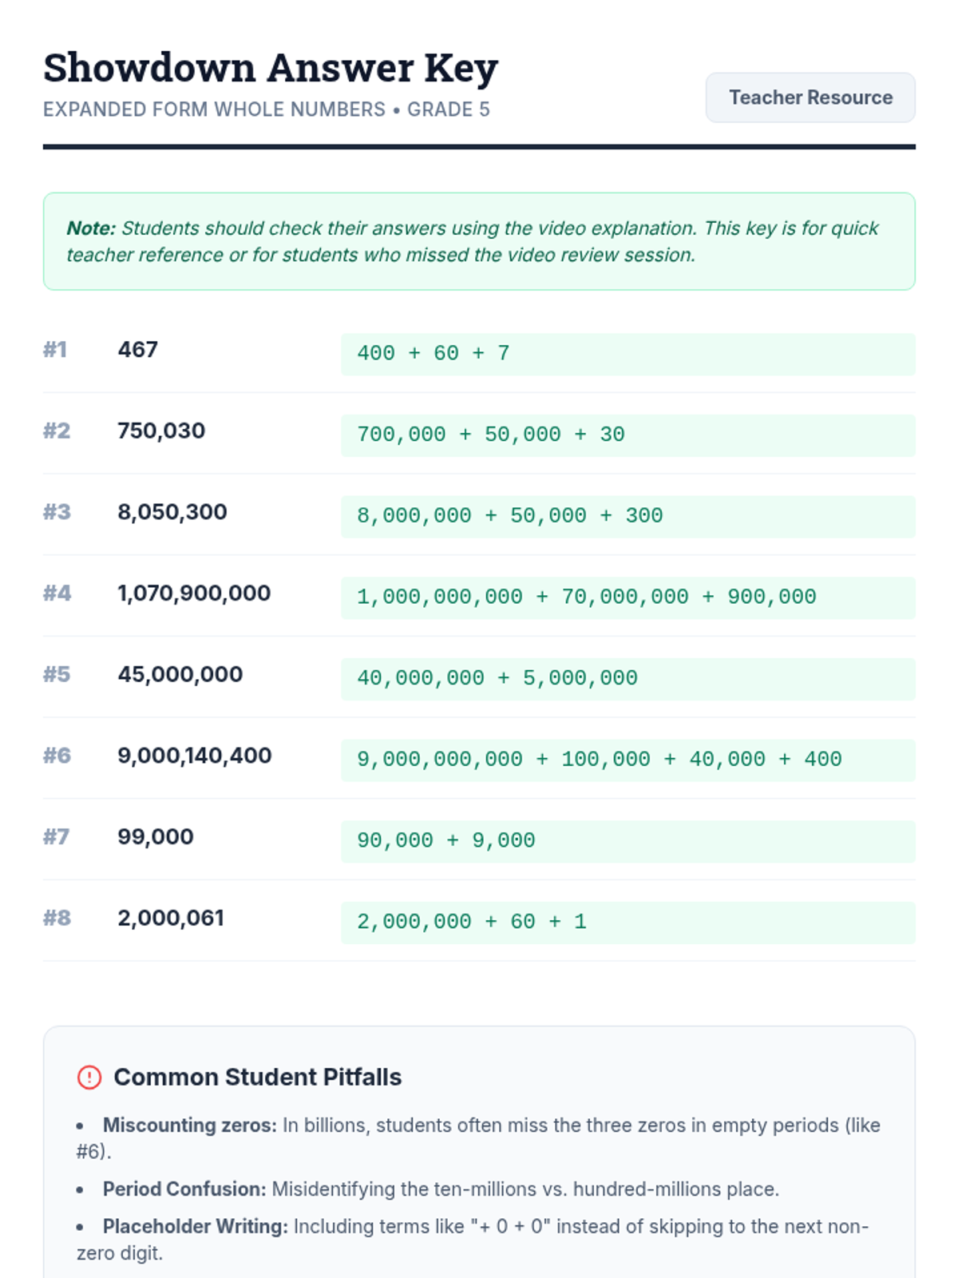
Task: Click the Miscounting zeros bullet point
Action: [x=479, y=1137]
